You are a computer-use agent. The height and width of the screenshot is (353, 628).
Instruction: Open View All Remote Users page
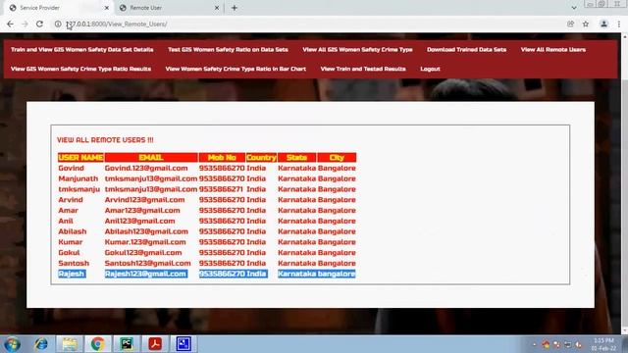553,50
